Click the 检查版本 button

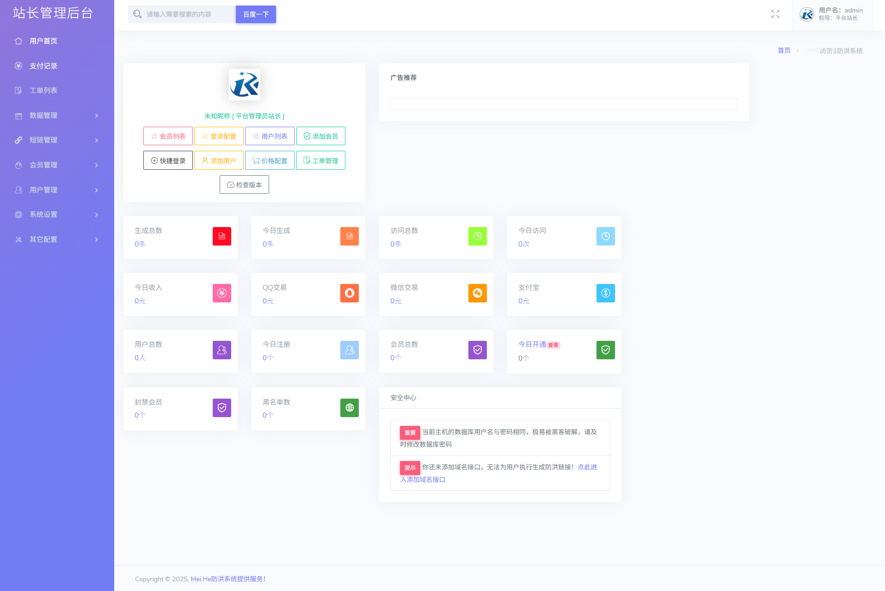point(244,185)
